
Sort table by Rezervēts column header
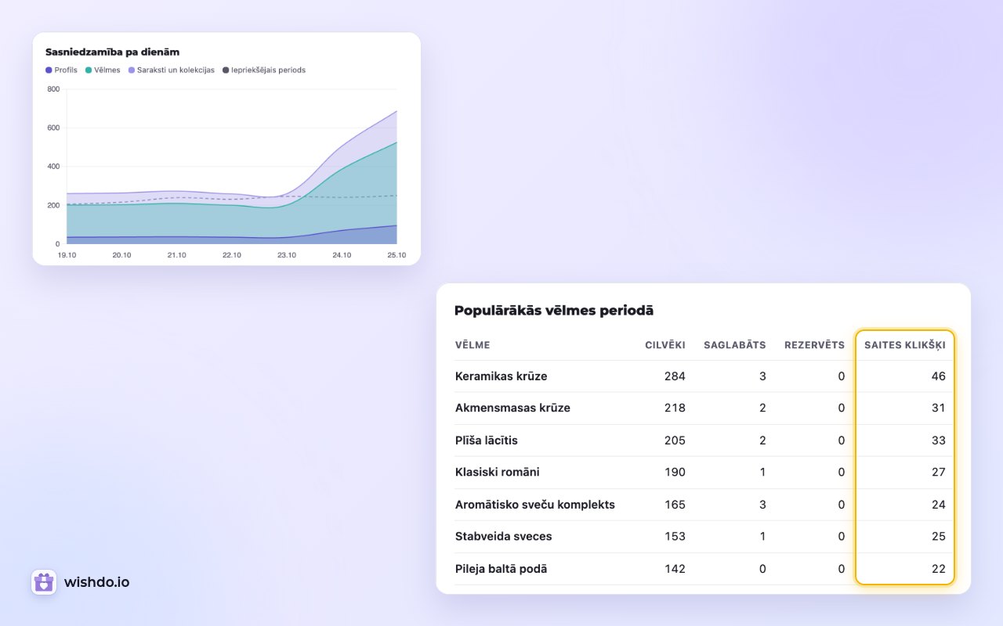(815, 345)
